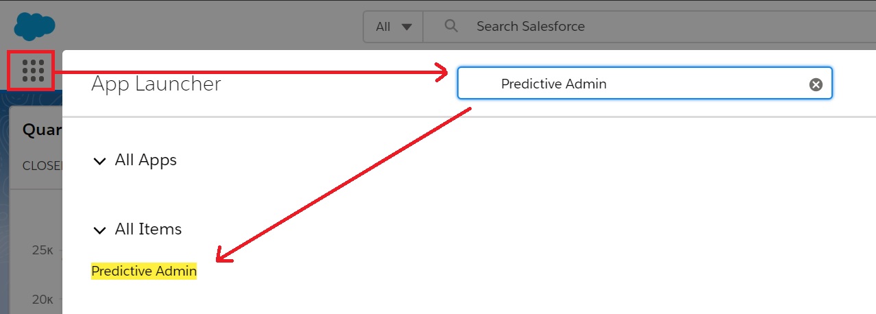Clear the App Launcher search with X icon
The width and height of the screenshot is (876, 314).
pos(816,84)
